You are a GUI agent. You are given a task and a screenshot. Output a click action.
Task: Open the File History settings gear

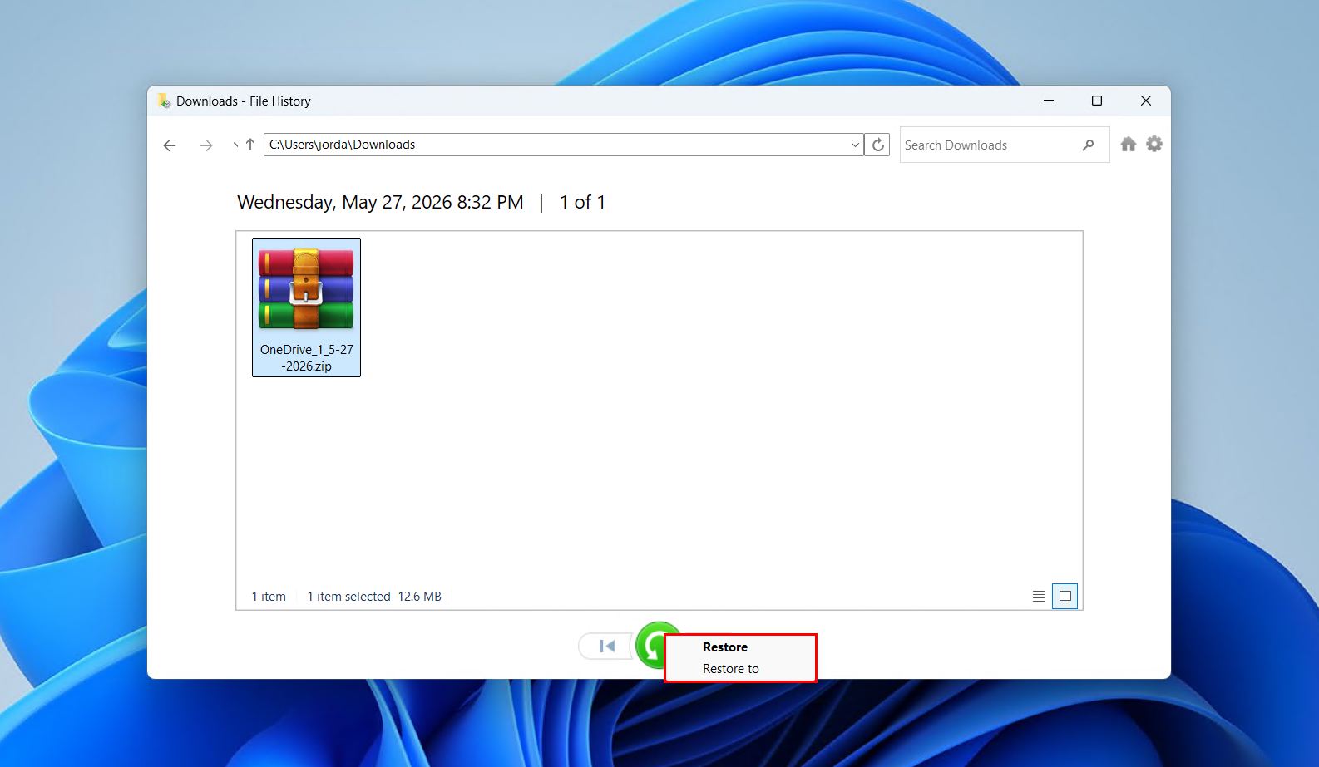coord(1154,144)
